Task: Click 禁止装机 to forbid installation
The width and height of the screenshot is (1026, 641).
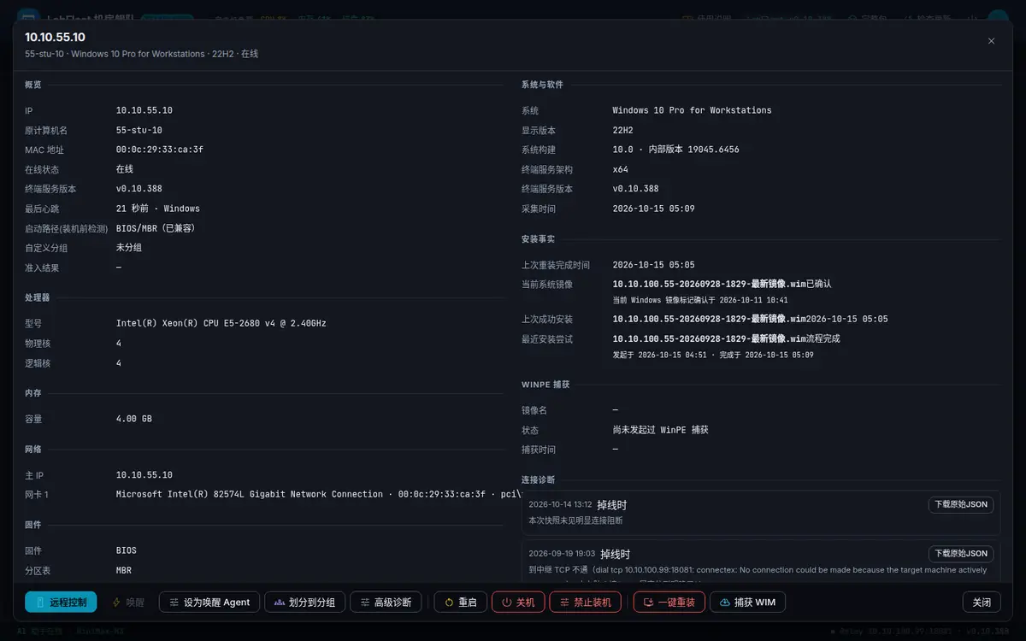Action: coord(585,602)
